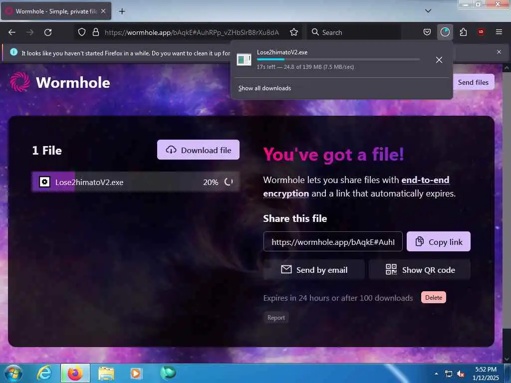Click the address bar URL

[192, 32]
